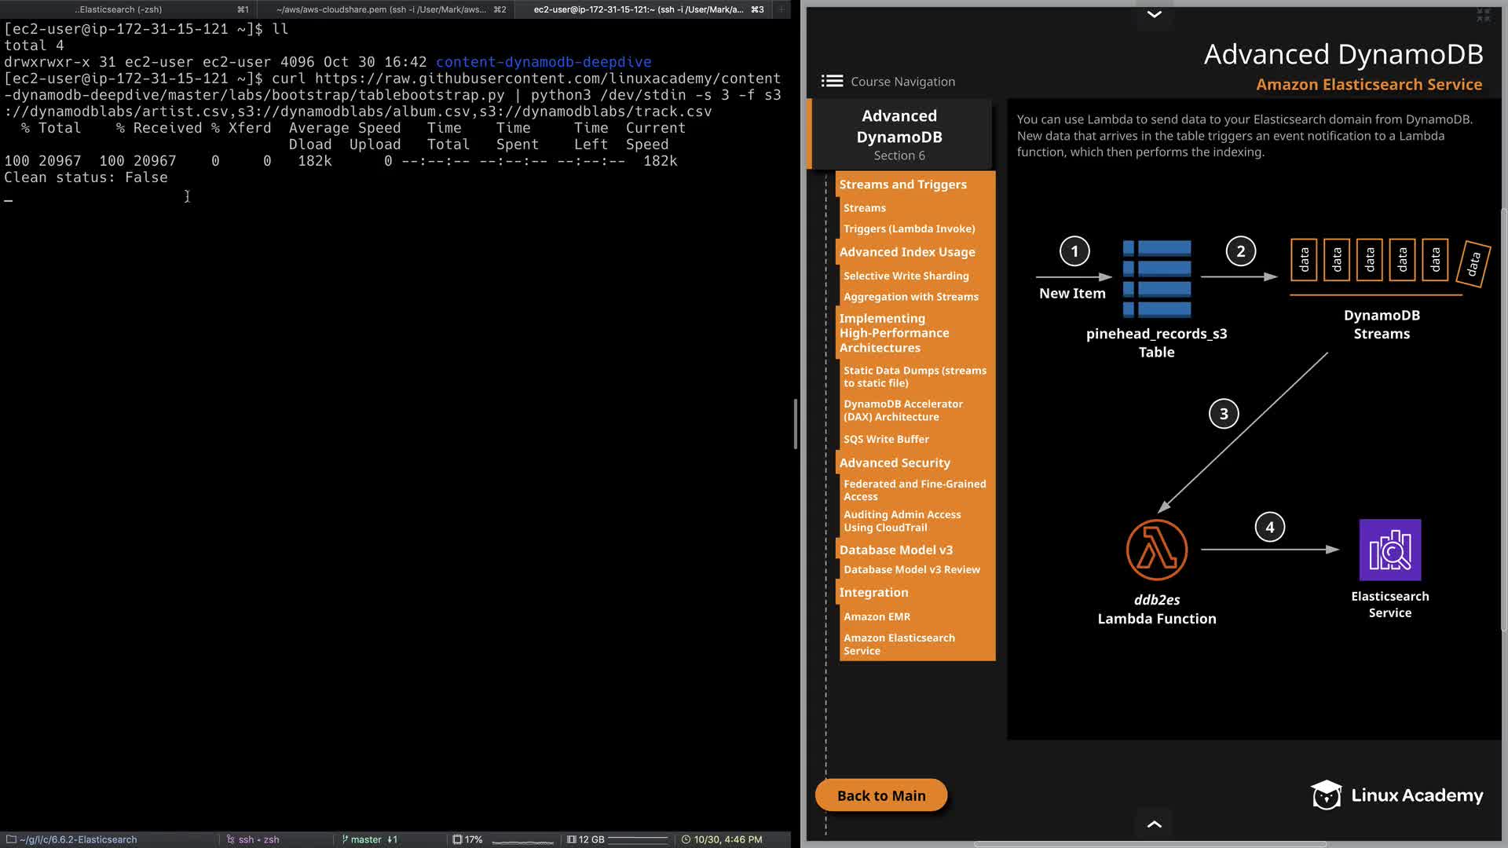
Task: Click the Course Navigation hamburger icon
Action: tap(832, 81)
